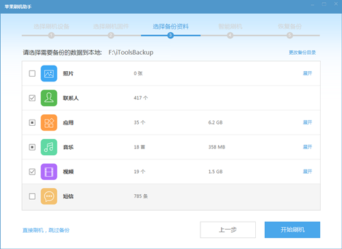Enable the SMS (短信) backup checkbox

[x=32, y=196]
